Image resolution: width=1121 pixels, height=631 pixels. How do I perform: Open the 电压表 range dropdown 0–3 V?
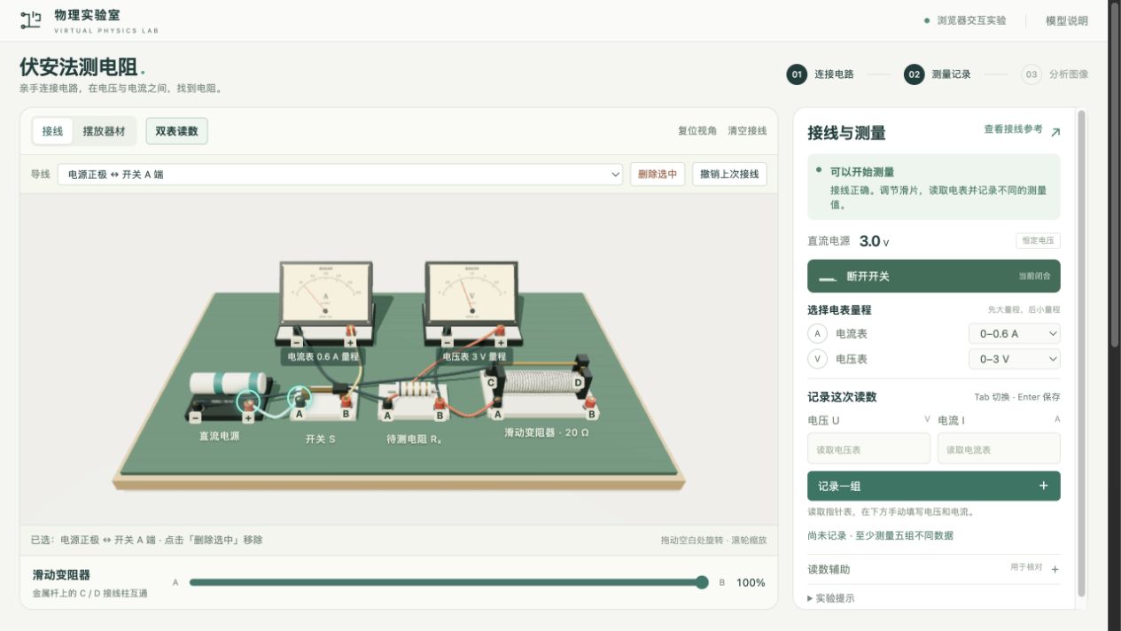(x=1014, y=359)
